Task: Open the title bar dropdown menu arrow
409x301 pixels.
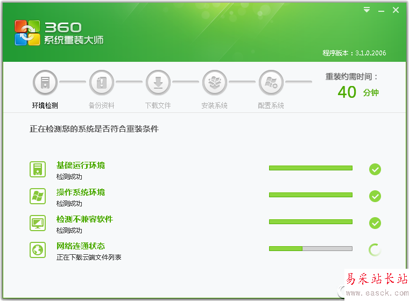Action: click(x=366, y=10)
